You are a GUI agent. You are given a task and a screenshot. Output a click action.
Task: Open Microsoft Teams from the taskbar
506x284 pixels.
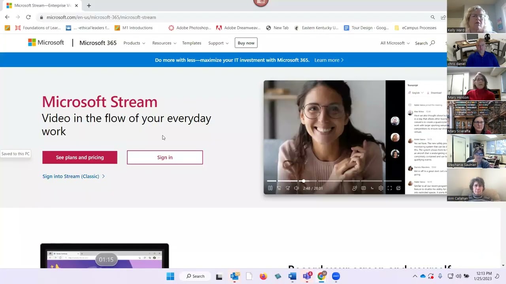[x=307, y=276]
